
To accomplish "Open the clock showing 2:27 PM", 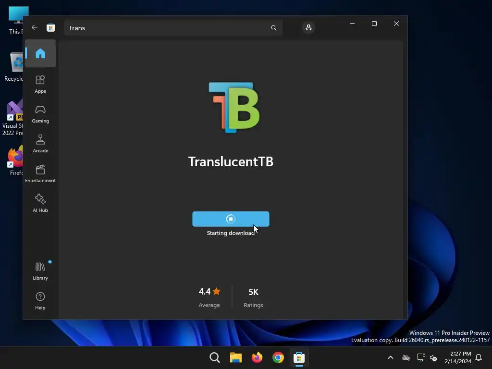I will coord(458,357).
